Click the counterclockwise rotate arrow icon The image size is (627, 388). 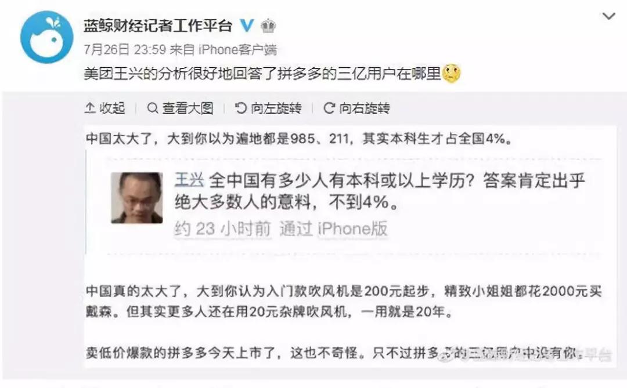[x=240, y=108]
